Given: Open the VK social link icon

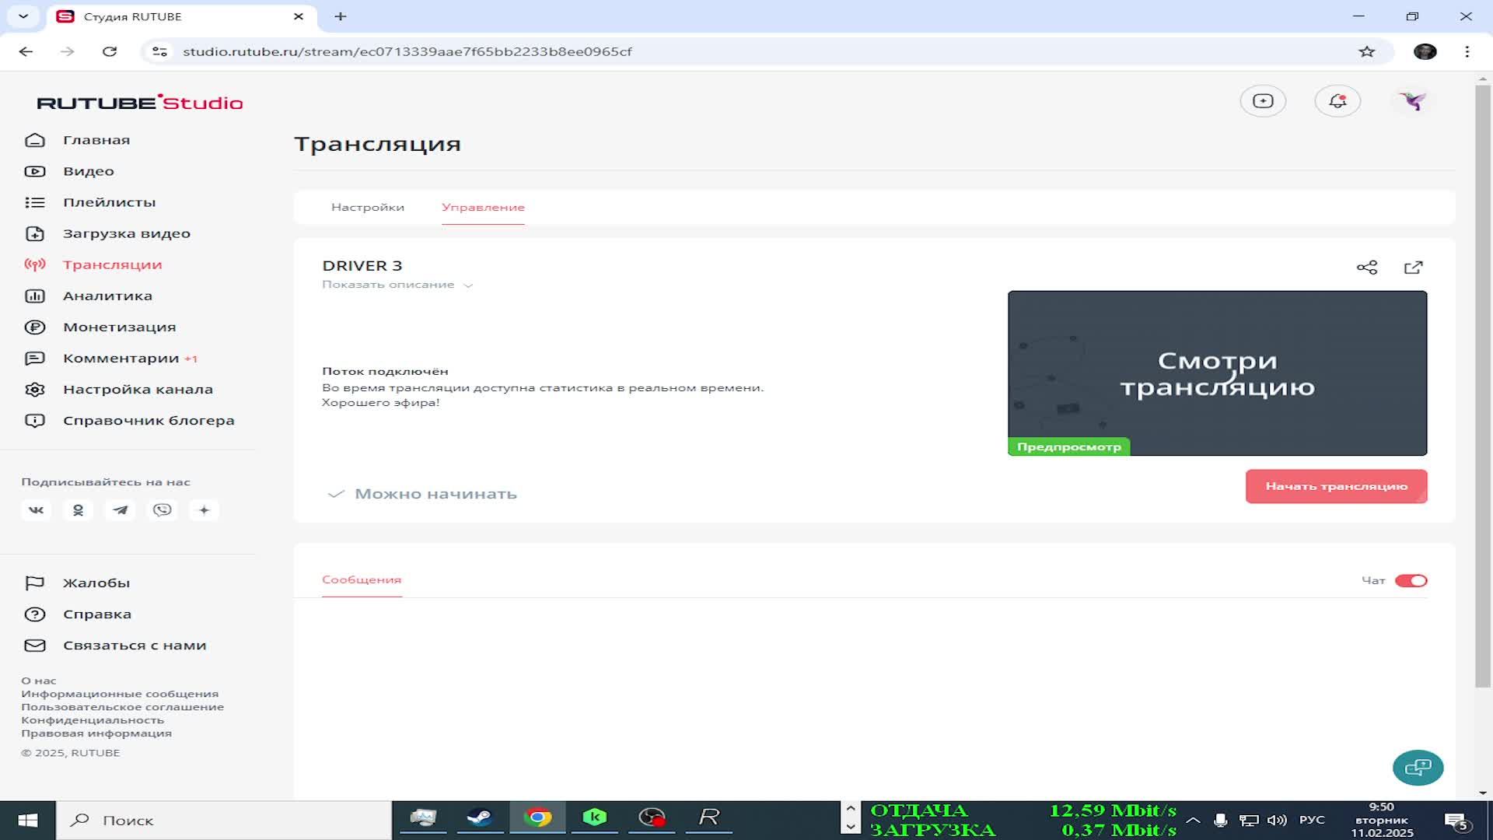Looking at the screenshot, I should tap(36, 510).
